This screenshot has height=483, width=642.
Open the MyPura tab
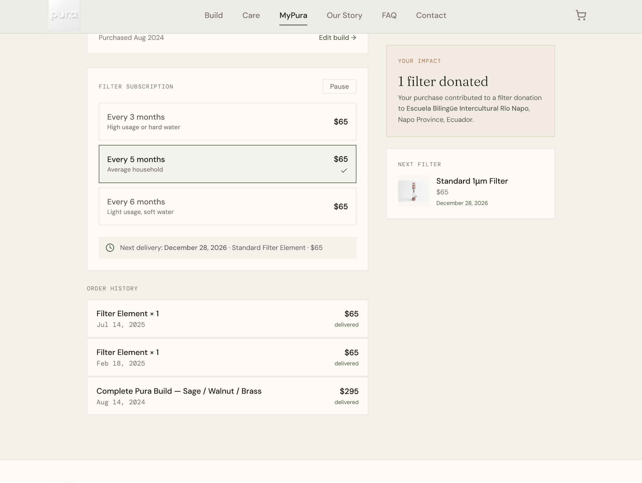pyautogui.click(x=293, y=15)
